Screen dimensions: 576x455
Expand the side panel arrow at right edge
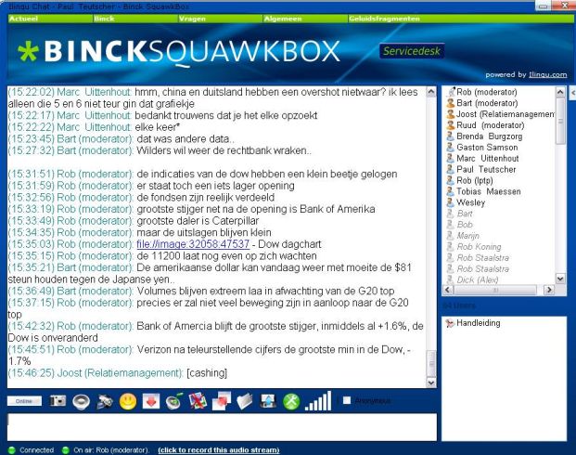[572, 93]
